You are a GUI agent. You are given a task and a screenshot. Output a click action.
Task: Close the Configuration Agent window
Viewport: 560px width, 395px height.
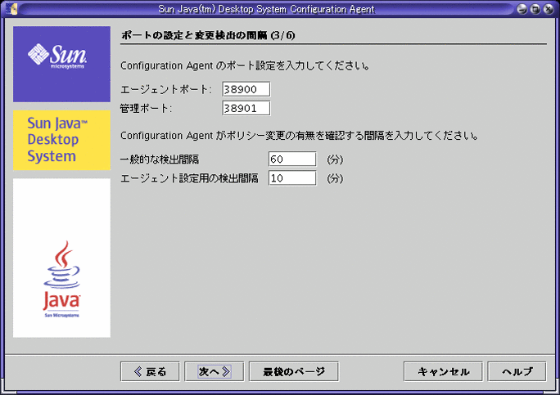549,9
